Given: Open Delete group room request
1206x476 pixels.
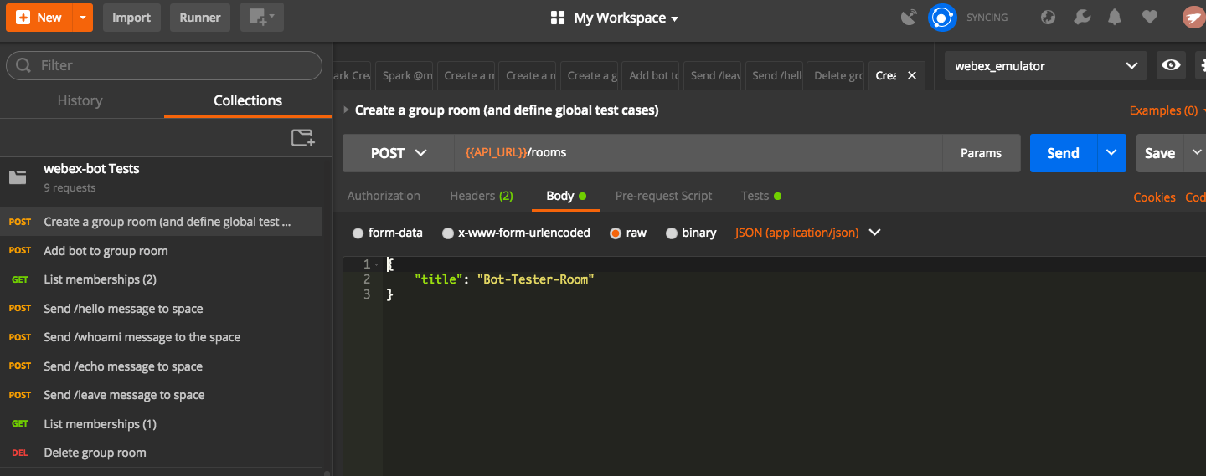Looking at the screenshot, I should coord(161,453).
